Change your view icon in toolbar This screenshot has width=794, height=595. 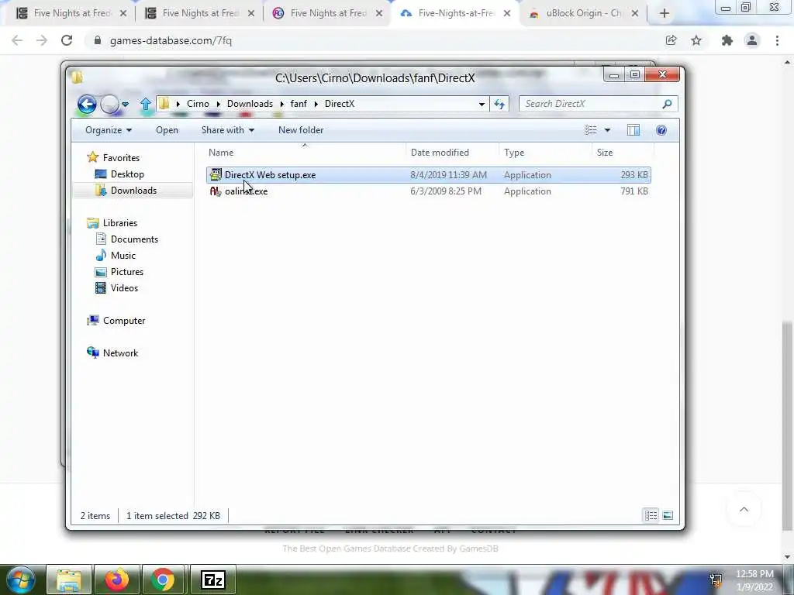[x=590, y=130]
